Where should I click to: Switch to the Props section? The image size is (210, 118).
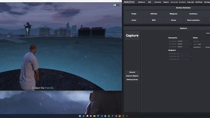coord(134,14)
